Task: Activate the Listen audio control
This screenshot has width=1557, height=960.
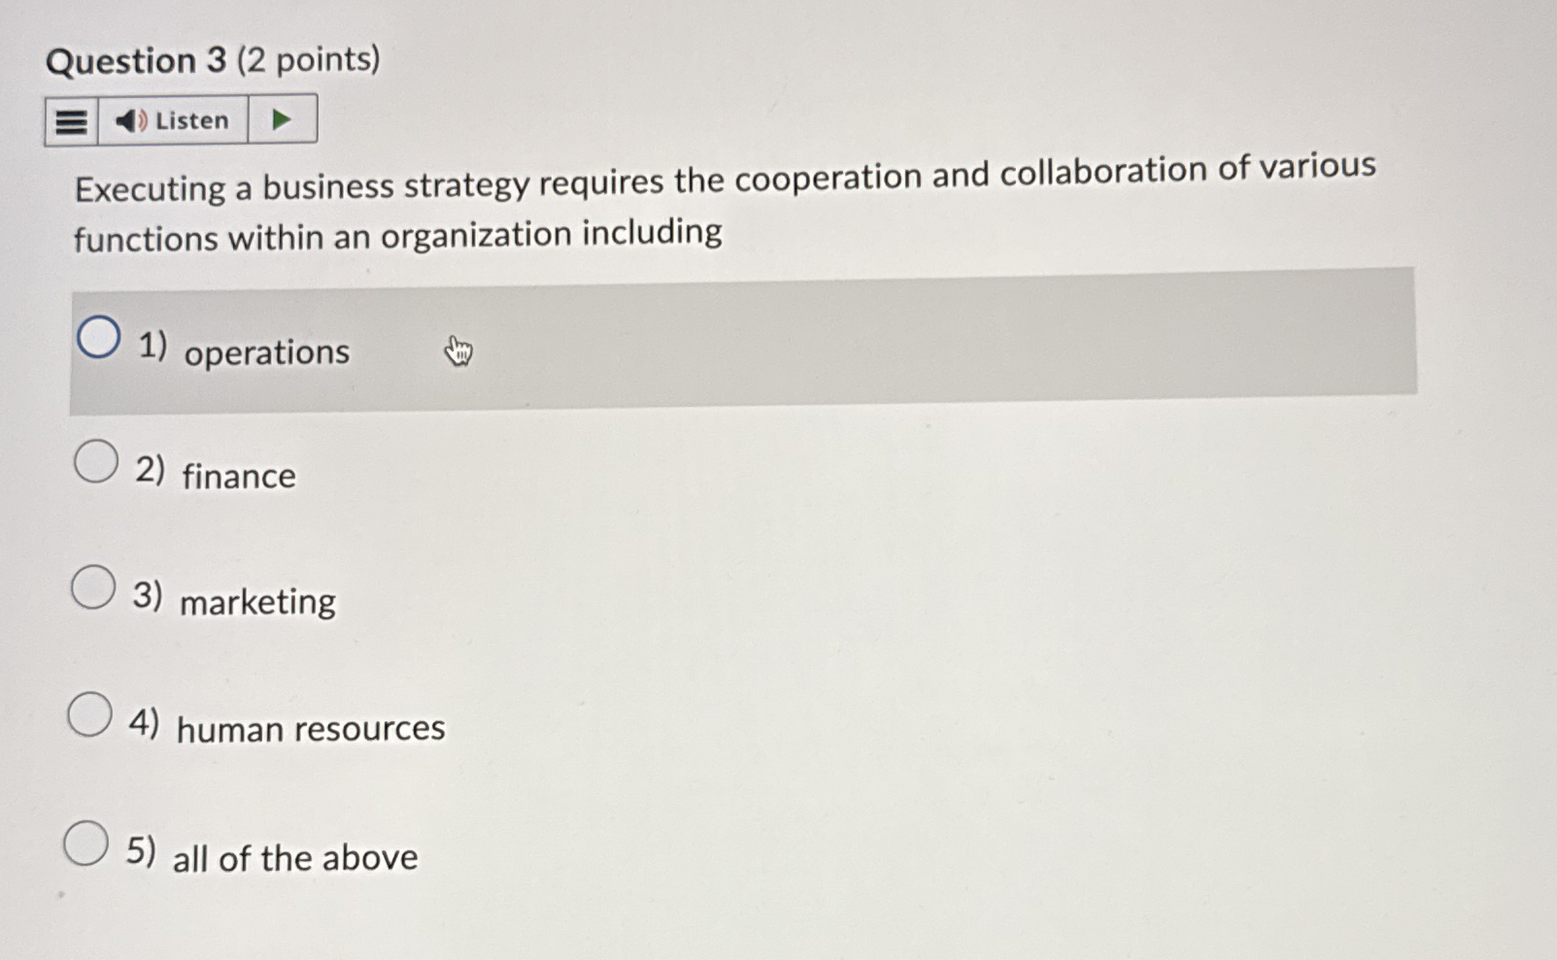Action: click(x=171, y=119)
